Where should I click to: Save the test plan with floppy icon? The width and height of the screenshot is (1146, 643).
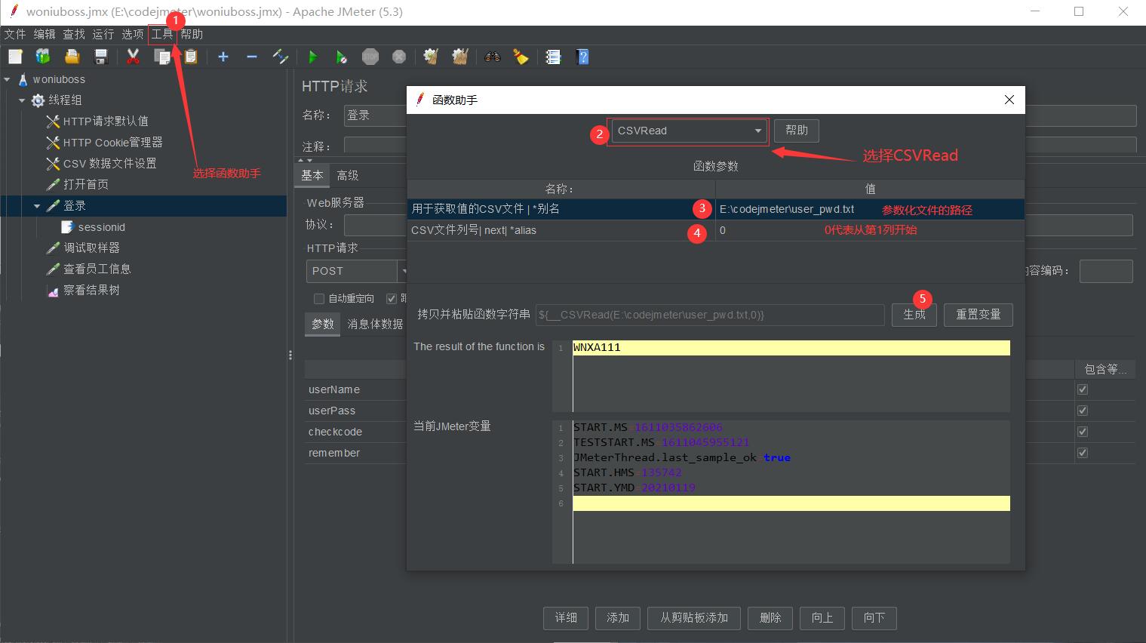(x=100, y=57)
